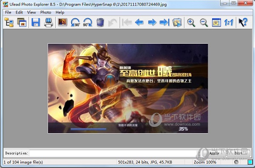Image resolution: width=255 pixels, height=168 pixels.
Task: Delete photo with trash can icon
Action: tap(100, 22)
